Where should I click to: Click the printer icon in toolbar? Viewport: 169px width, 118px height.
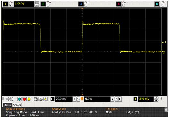(41, 99)
